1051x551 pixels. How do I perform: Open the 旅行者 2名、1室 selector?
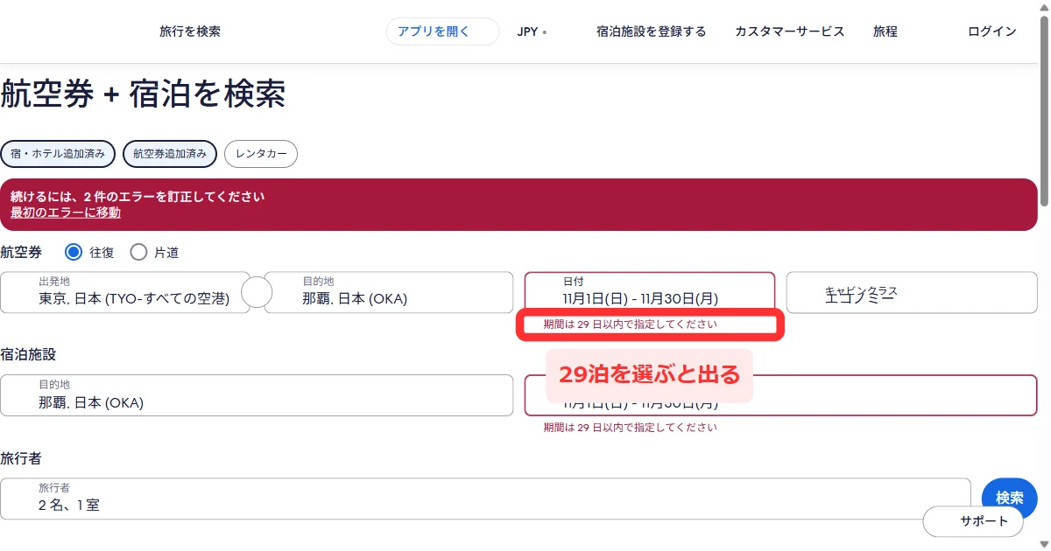pyautogui.click(x=485, y=499)
